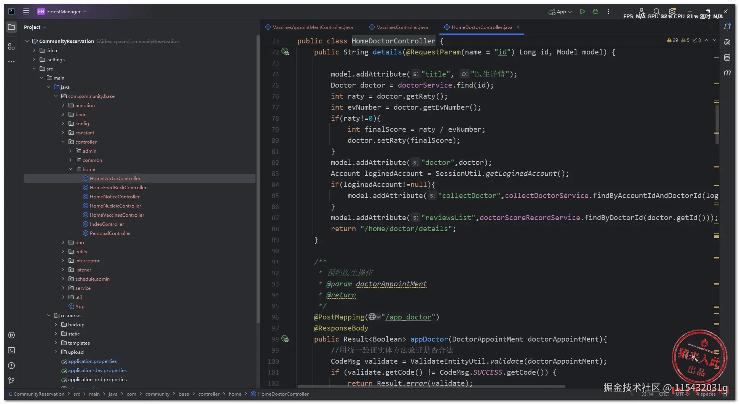Click gutter icon on line 98

(x=286, y=339)
